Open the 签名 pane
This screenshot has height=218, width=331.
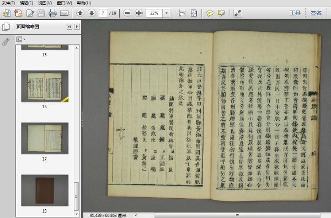point(316,13)
